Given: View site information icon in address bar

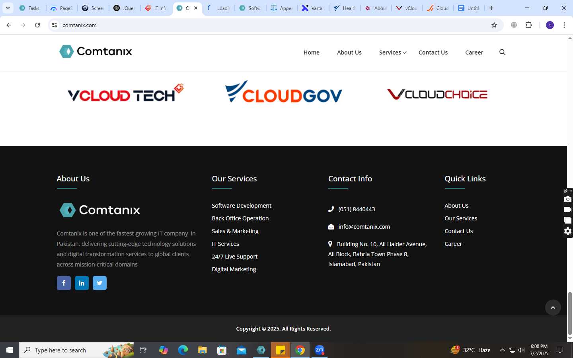Looking at the screenshot, I should click(x=55, y=25).
